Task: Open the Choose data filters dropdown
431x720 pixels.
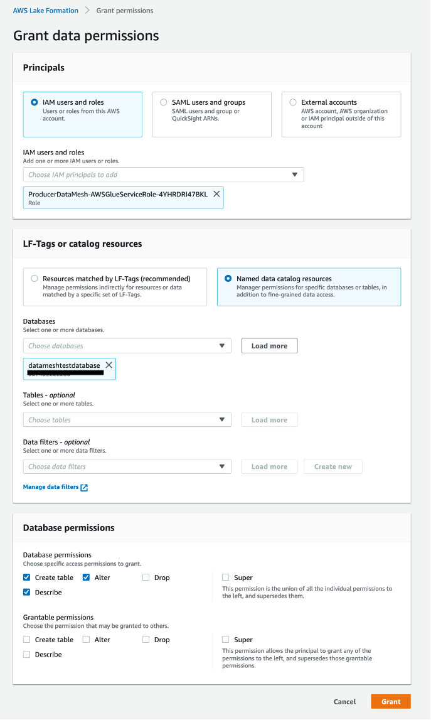Action: 222,466
